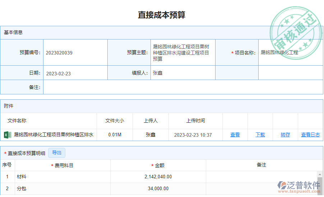Open the 查看 link for the attachment
The width and height of the screenshot is (324, 197).
pyautogui.click(x=235, y=135)
